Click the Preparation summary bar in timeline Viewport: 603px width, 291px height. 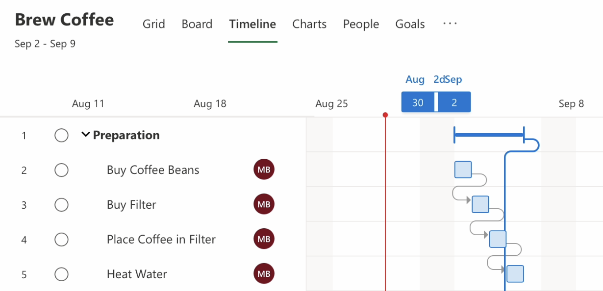click(x=489, y=134)
